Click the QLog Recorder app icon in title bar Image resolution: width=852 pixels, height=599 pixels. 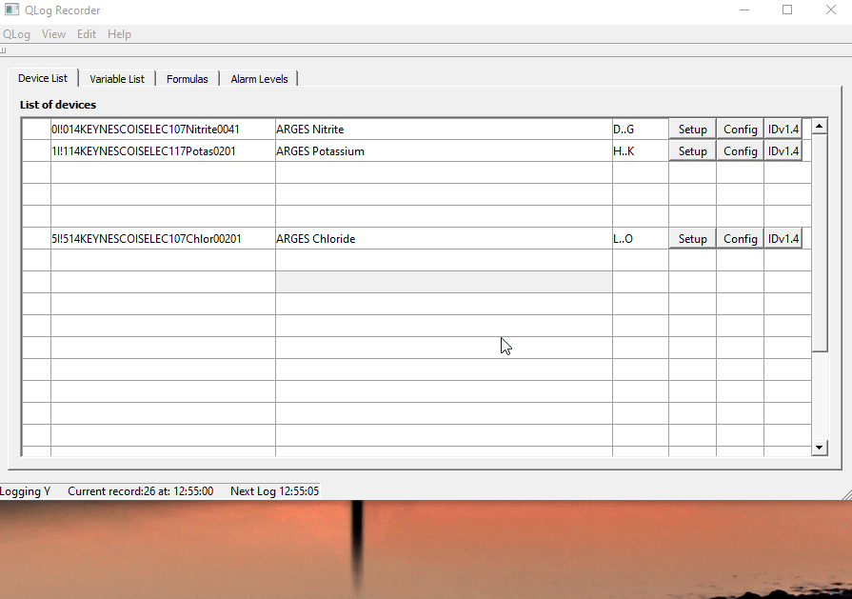[12, 10]
